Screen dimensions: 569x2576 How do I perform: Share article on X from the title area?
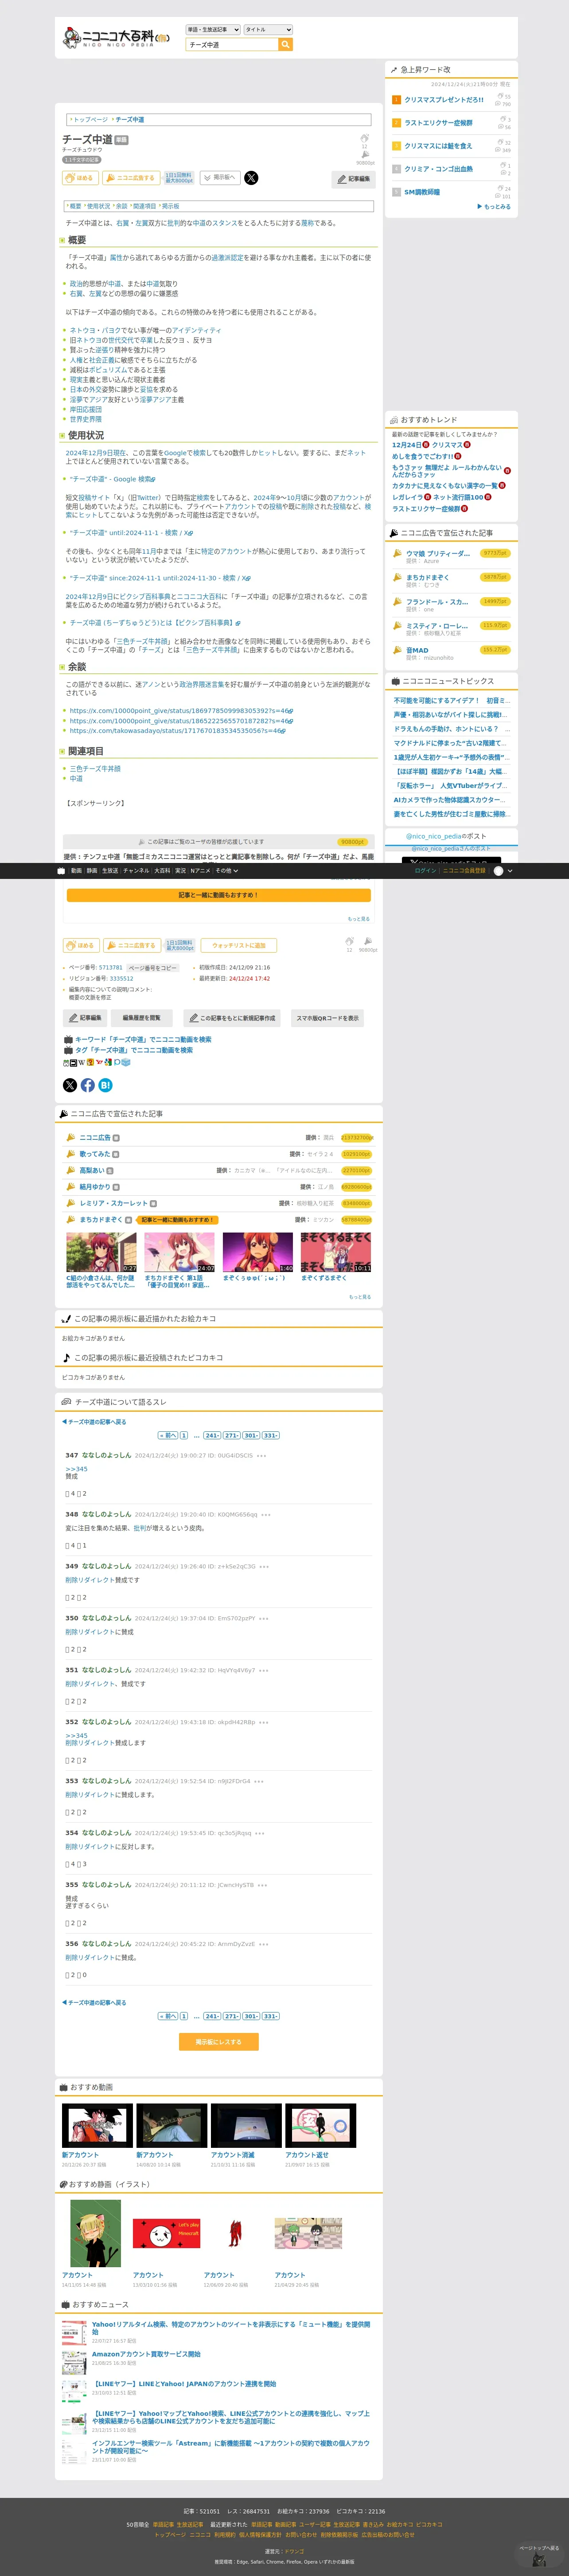[x=252, y=178]
